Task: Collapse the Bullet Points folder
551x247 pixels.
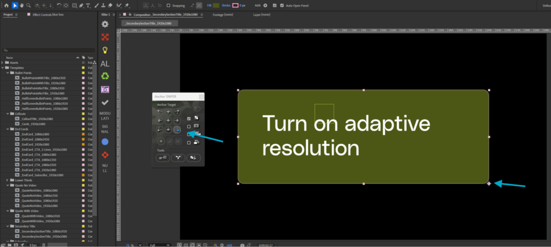Action: pos(8,73)
